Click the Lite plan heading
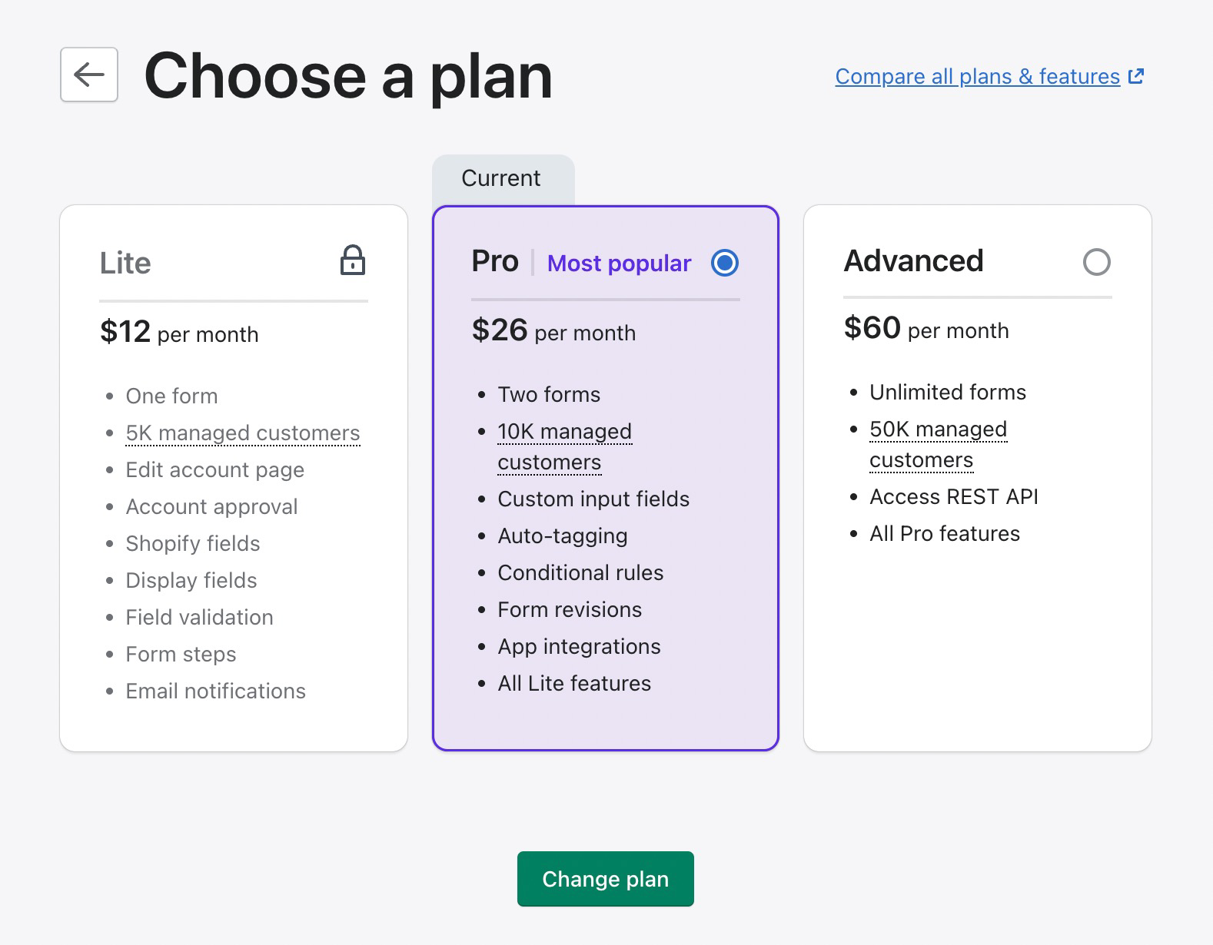1213x945 pixels. pyautogui.click(x=125, y=263)
